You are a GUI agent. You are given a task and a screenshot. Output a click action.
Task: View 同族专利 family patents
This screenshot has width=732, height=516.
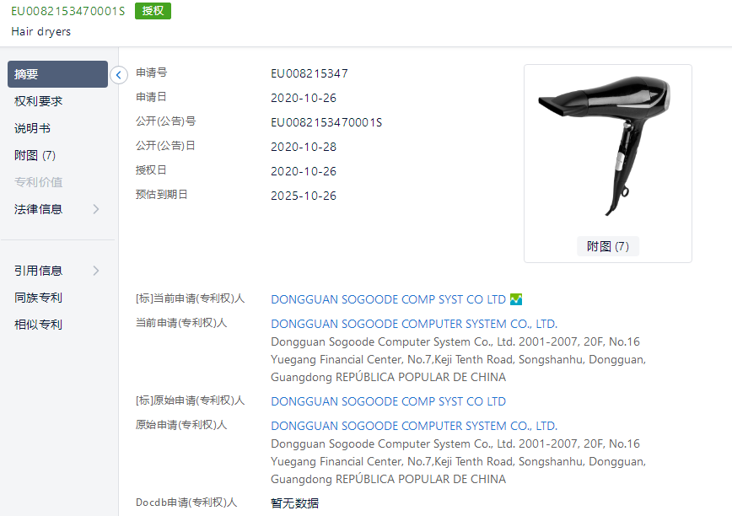pos(38,298)
